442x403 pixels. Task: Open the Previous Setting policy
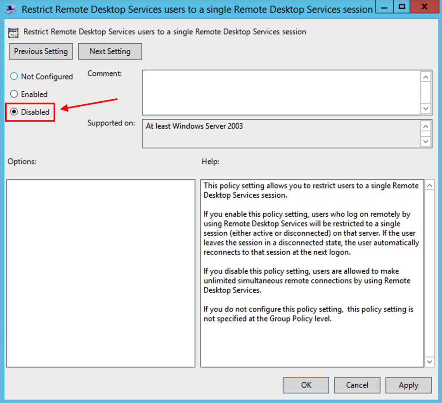[x=41, y=51]
